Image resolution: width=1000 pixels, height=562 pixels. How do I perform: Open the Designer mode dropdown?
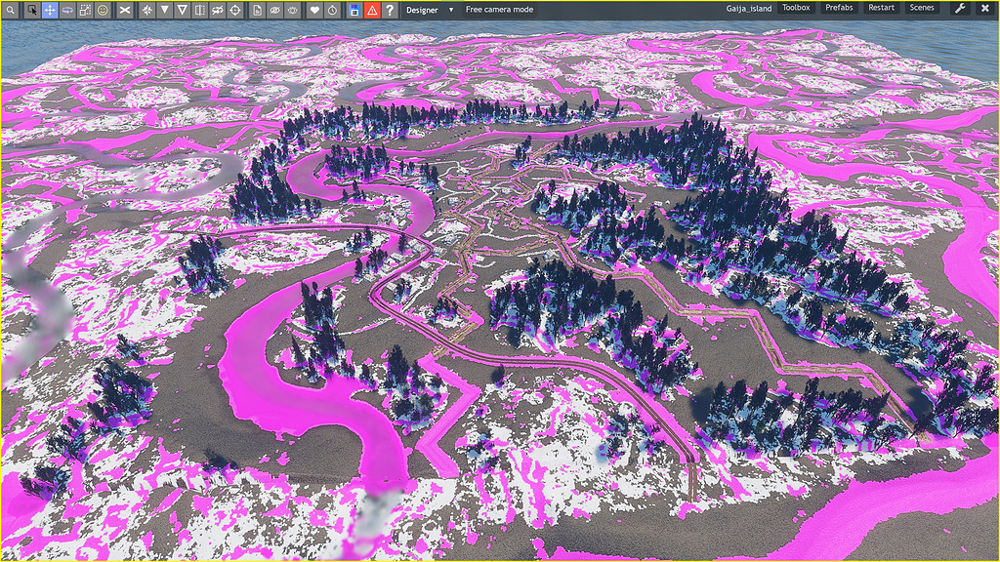(430, 10)
